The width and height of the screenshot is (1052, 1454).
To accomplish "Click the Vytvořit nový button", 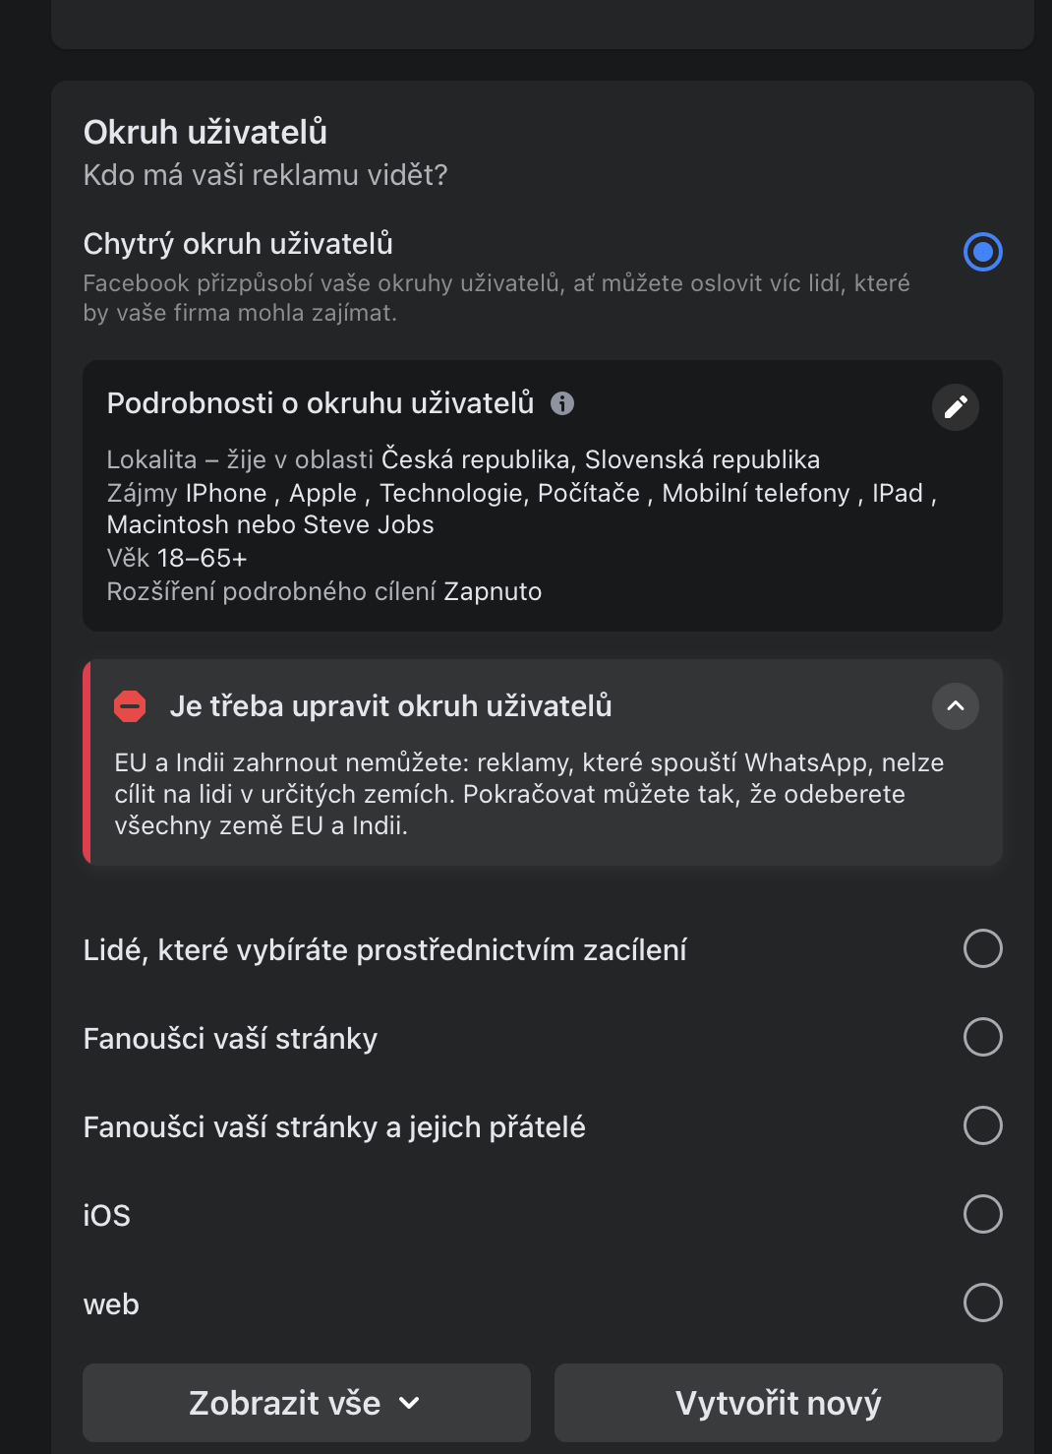I will coord(778,1403).
